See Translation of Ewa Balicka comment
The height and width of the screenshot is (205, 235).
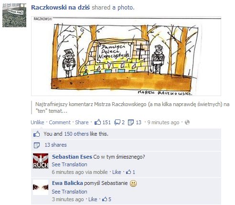click(69, 192)
